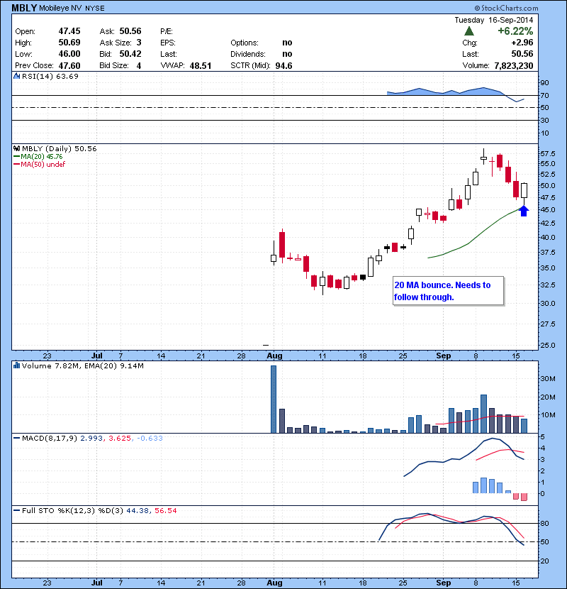Select the MBLY ticker symbol in the title
This screenshot has width=567, height=589.
(x=24, y=8)
